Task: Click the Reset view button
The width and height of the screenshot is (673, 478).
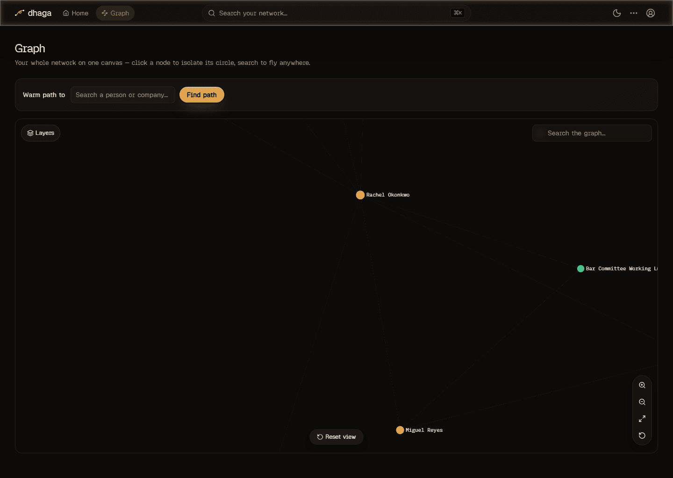Action: [x=336, y=437]
